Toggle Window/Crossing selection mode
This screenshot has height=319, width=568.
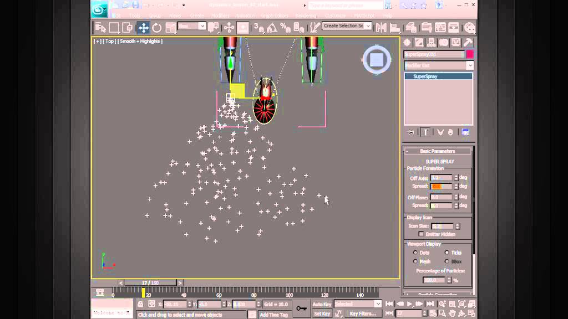pyautogui.click(x=127, y=28)
